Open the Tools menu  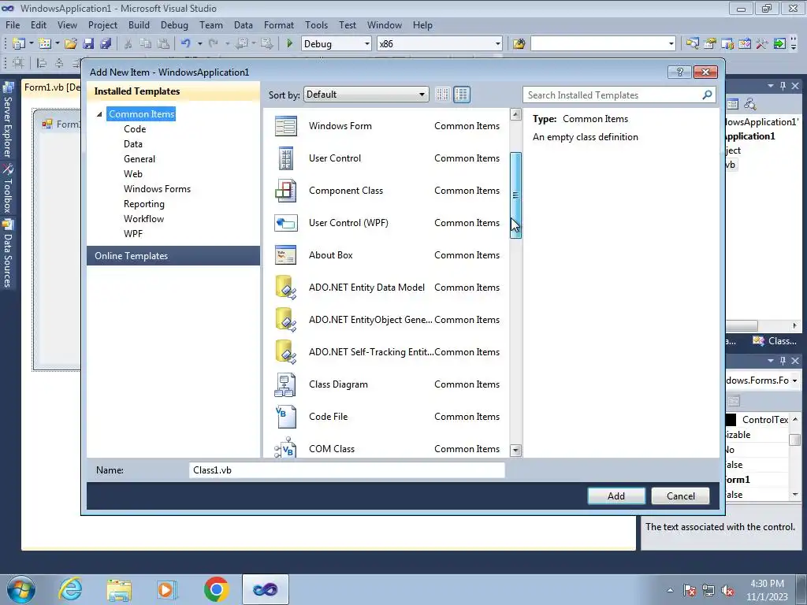(x=316, y=25)
